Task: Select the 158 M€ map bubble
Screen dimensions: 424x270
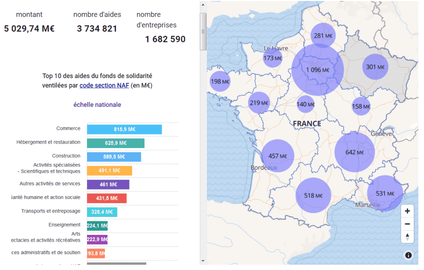Action: (361, 106)
